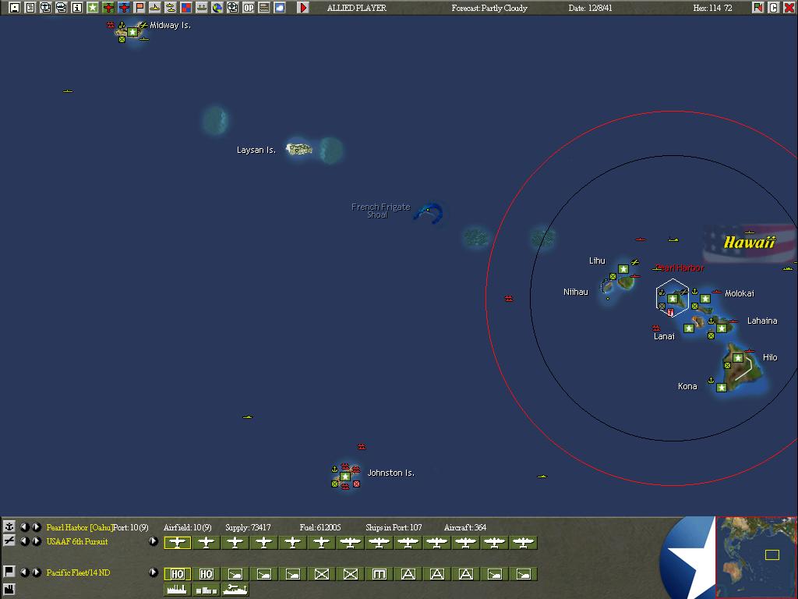Toggle the red Allied aircraft display icon
This screenshot has height=599, width=798.
(107, 7)
